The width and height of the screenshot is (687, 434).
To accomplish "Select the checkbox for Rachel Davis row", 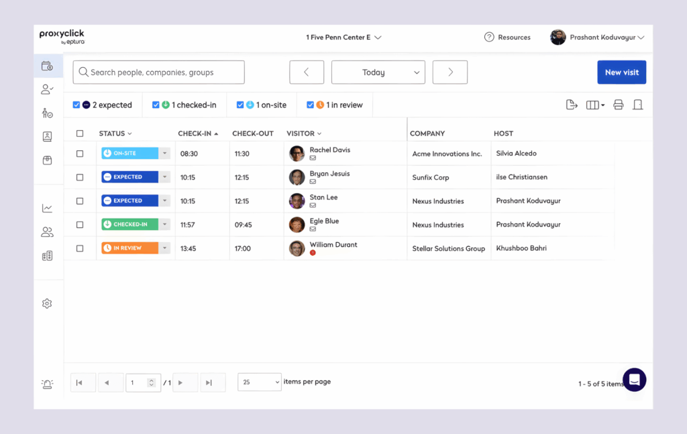I will (x=80, y=154).
